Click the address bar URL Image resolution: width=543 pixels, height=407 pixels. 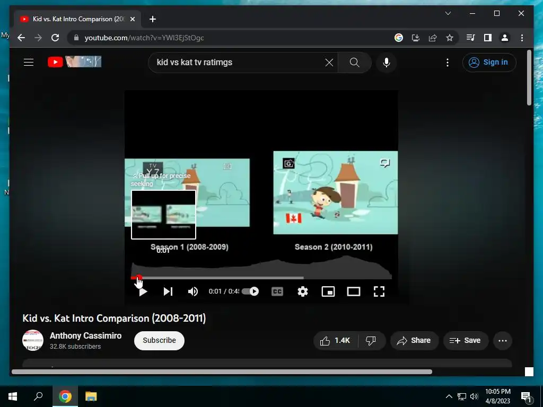pyautogui.click(x=144, y=38)
